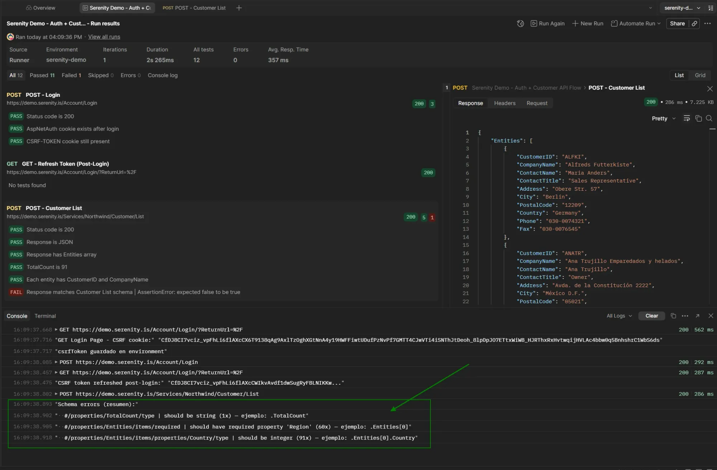The width and height of the screenshot is (717, 470).
Task: Open the Terminal tab in console
Action: [x=45, y=316]
